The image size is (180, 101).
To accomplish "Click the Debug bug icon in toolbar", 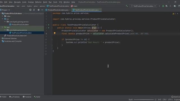I will 163,6.
